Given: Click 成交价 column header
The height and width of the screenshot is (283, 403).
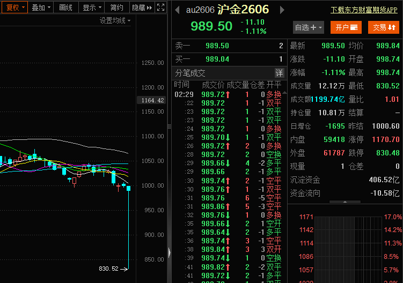Looking at the screenshot, I should tap(213, 85).
